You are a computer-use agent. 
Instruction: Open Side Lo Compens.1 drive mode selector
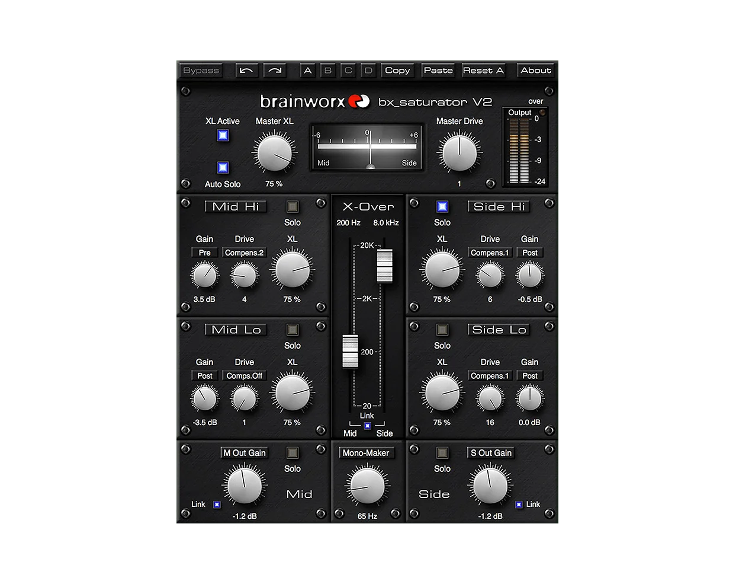tap(490, 376)
